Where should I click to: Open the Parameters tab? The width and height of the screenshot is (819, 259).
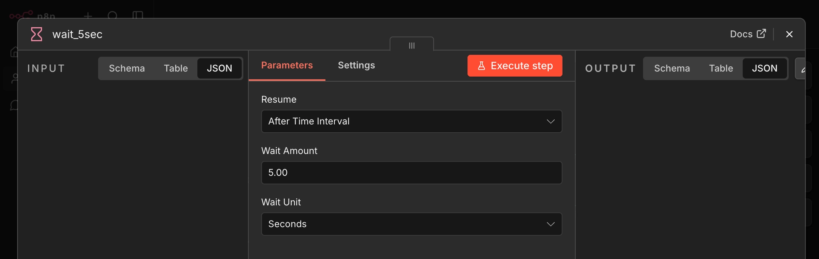tap(287, 66)
